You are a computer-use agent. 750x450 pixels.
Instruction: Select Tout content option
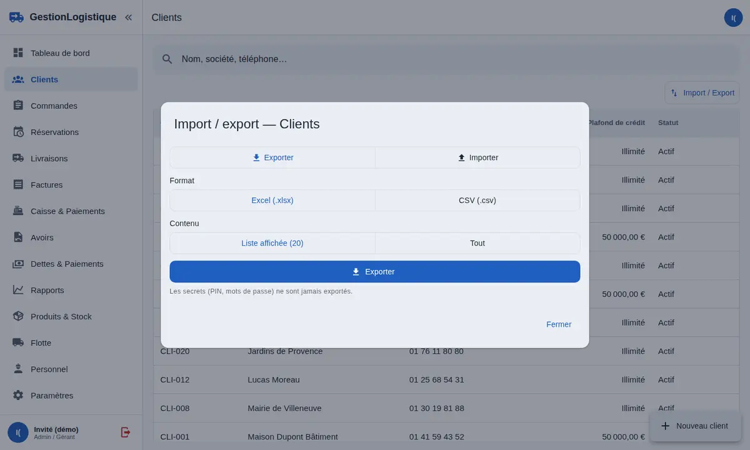click(x=477, y=243)
